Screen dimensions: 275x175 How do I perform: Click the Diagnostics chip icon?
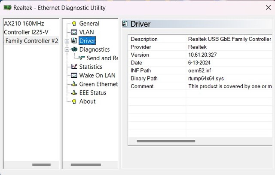74,49
